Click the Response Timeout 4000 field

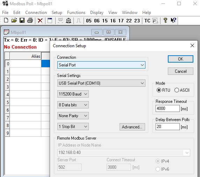point(167,108)
